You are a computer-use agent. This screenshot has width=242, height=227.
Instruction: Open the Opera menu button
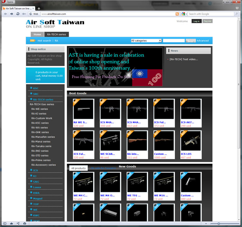tap(8, 2)
